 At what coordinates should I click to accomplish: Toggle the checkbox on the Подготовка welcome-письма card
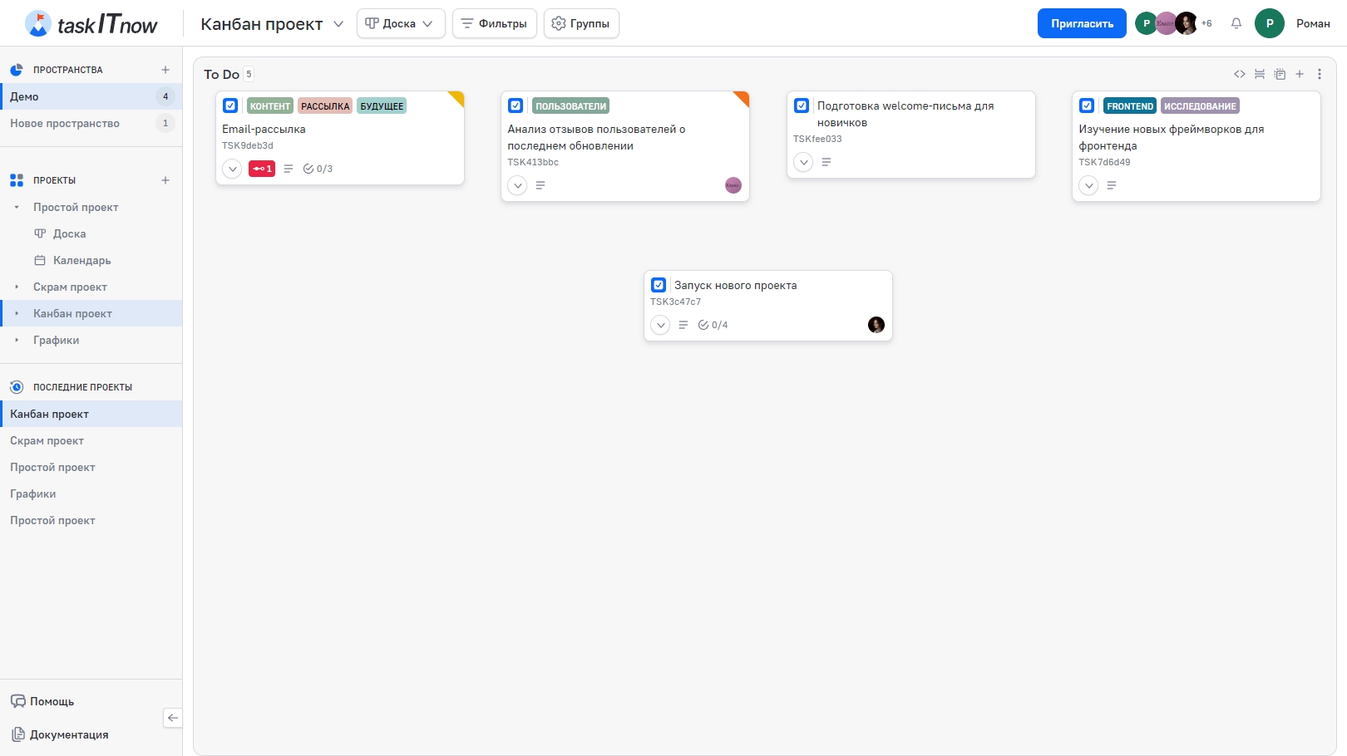[x=802, y=106]
